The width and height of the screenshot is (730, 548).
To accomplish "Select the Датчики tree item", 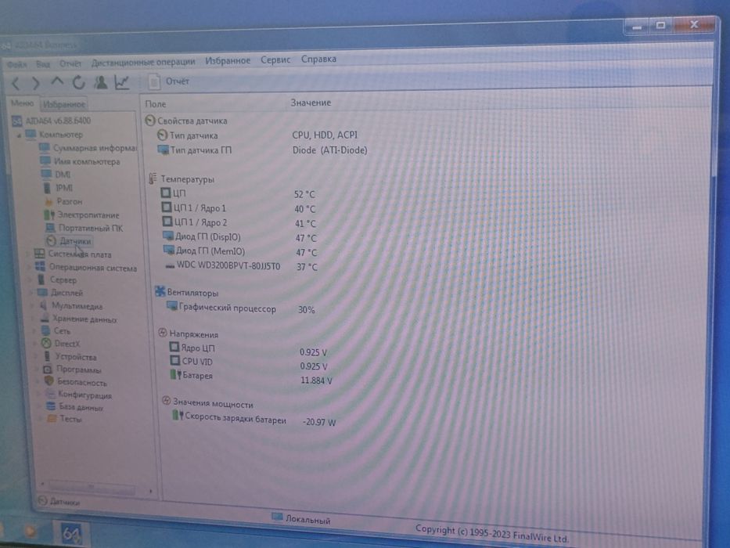I will [69, 241].
